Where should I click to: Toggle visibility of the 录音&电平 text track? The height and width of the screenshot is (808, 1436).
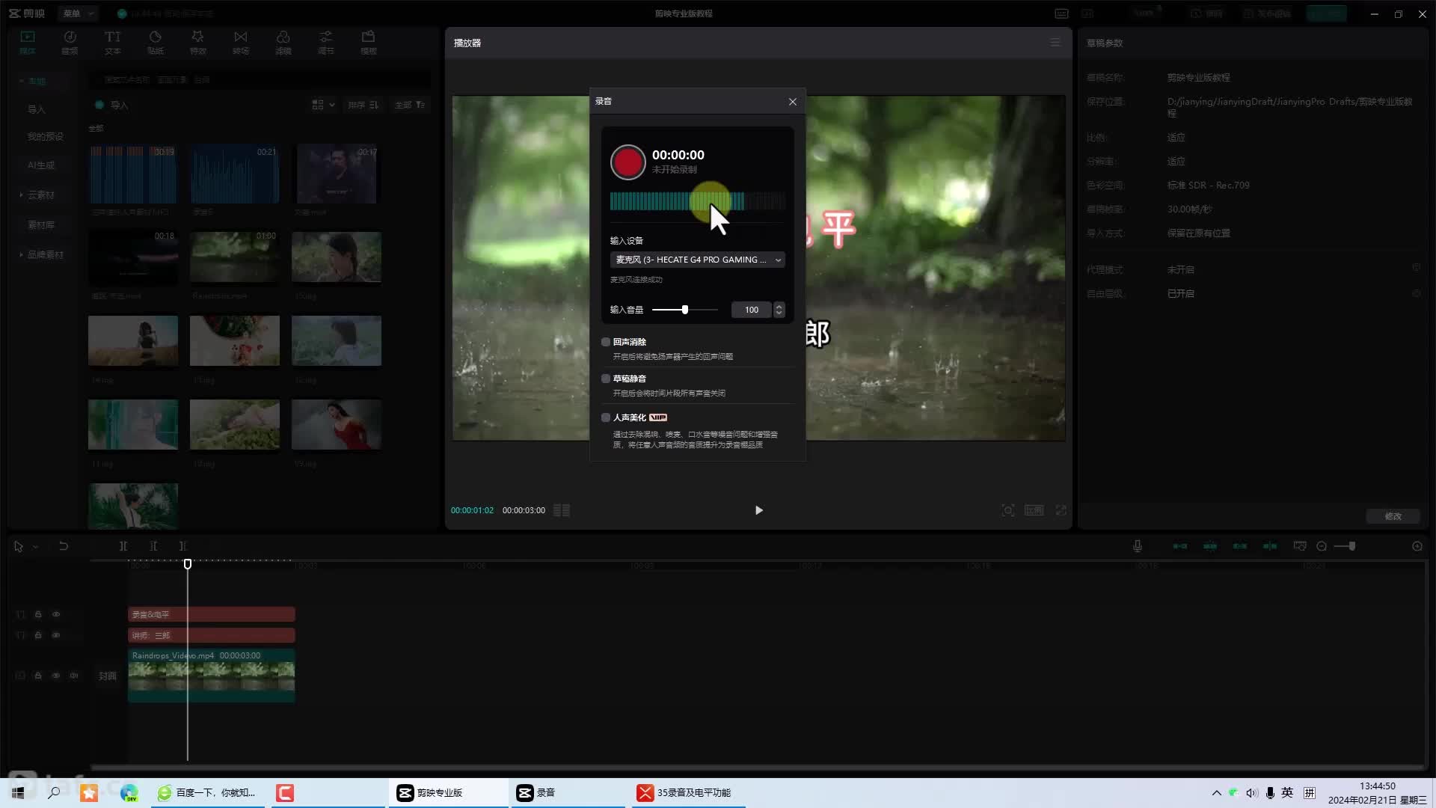(x=56, y=614)
